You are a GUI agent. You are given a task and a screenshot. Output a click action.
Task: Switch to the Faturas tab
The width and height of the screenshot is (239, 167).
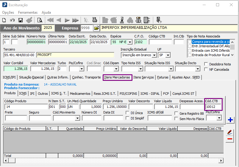(163, 77)
